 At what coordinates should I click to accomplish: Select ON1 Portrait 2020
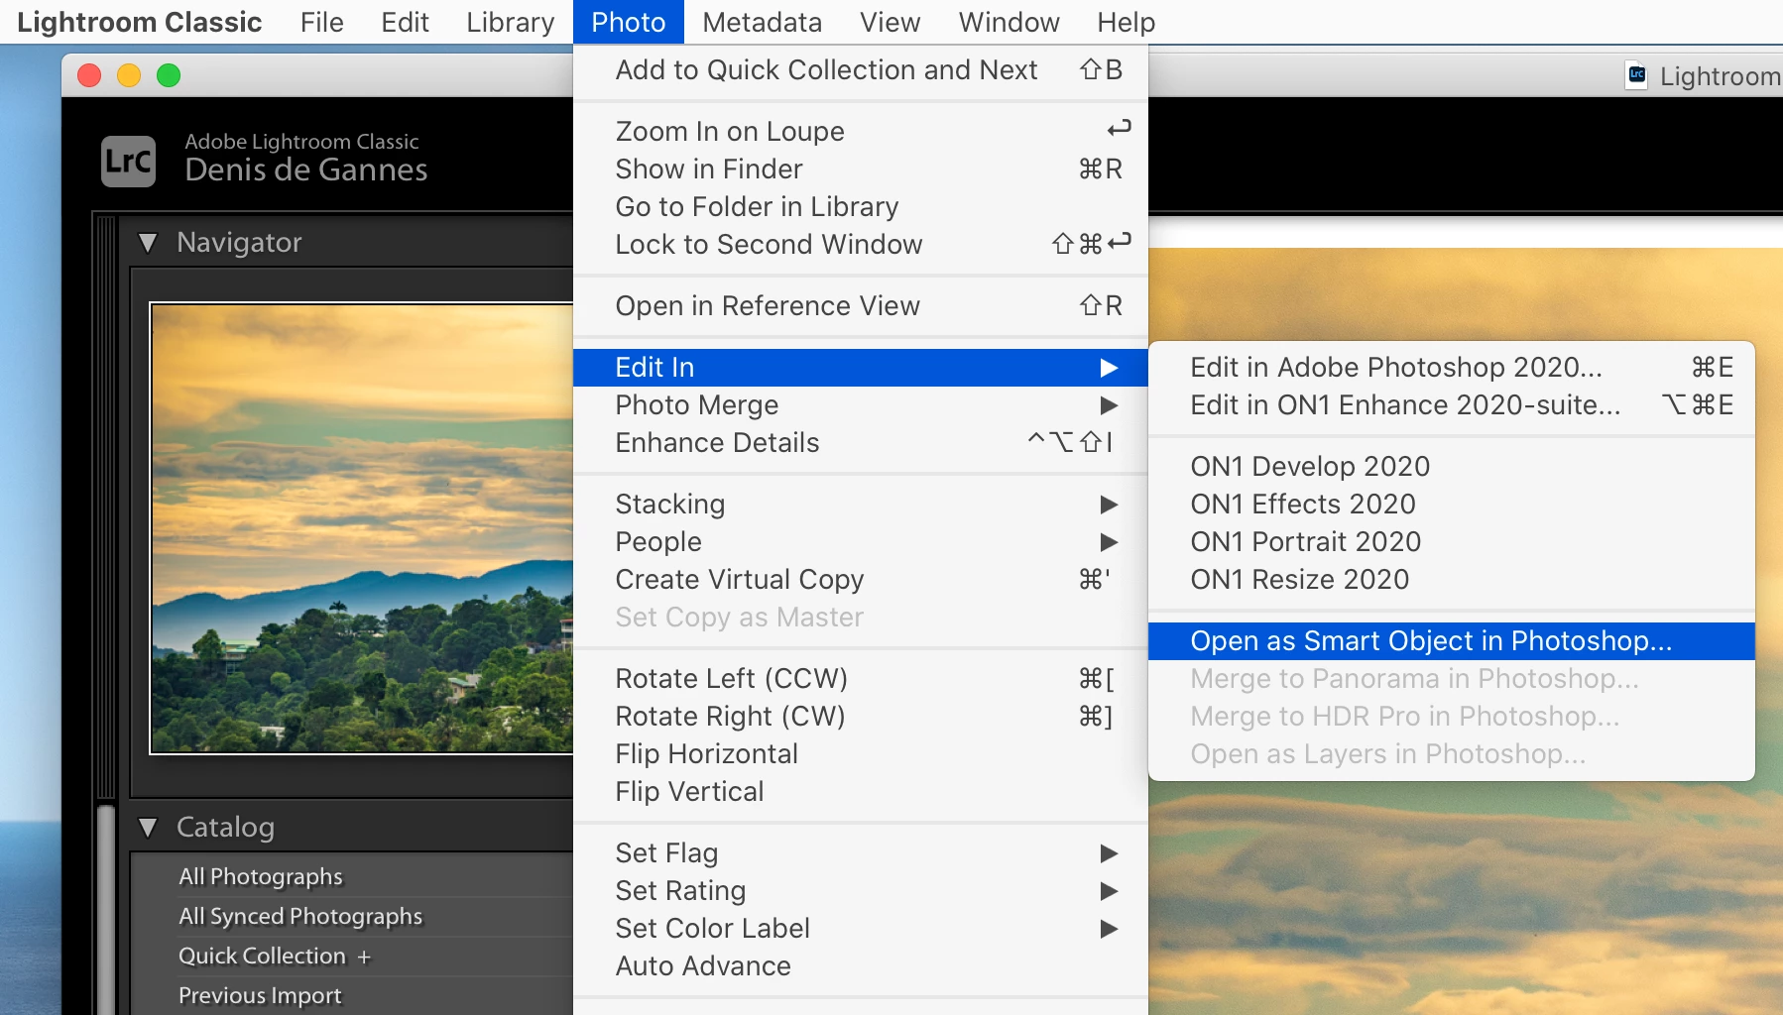pyautogui.click(x=1452, y=542)
